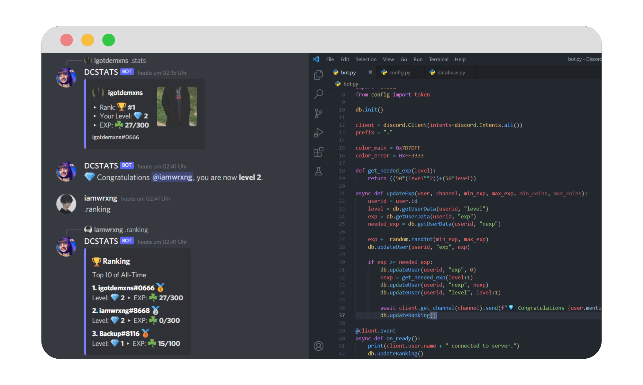Click the igotdemxns profile thumbnail in embed

tap(177, 106)
